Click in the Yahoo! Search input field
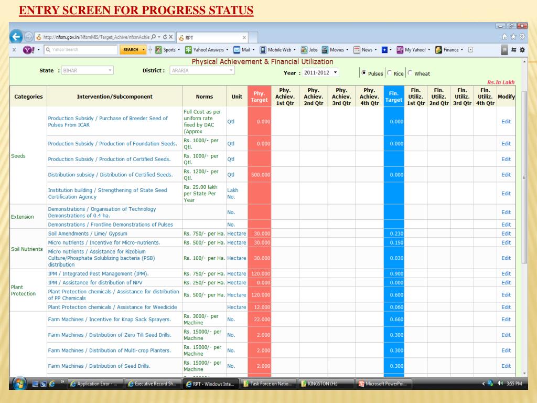This screenshot has height=403, width=537. 81,50
